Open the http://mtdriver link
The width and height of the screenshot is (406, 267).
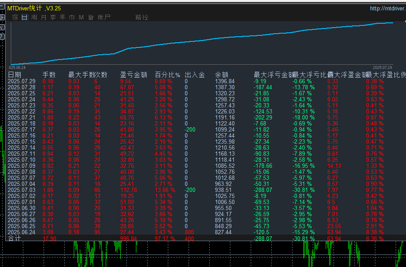pyautogui.click(x=387, y=9)
